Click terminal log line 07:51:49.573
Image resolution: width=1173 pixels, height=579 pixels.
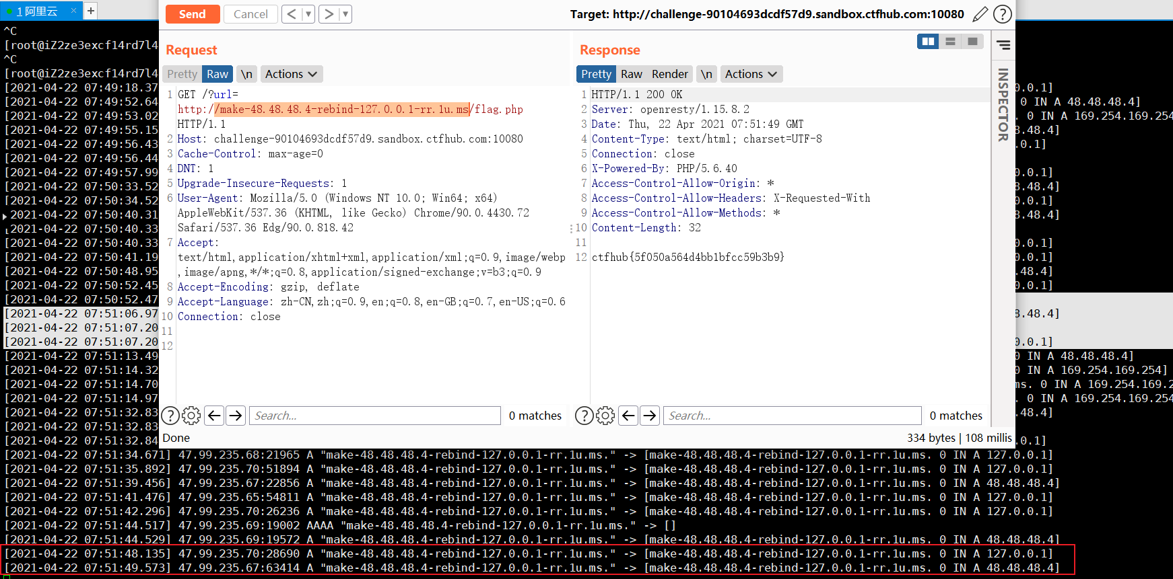point(532,568)
